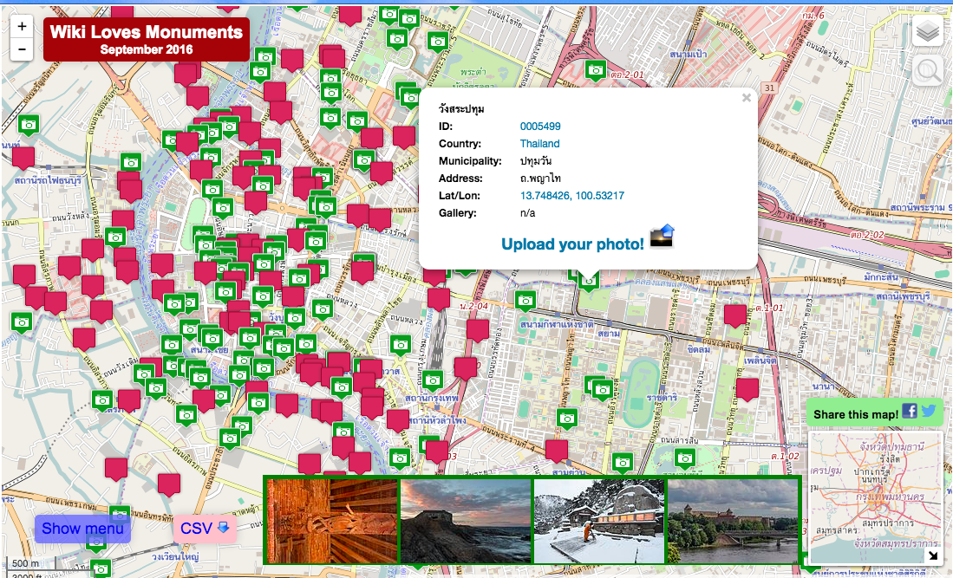The width and height of the screenshot is (953, 578).
Task: Download the CSV file
Action: click(x=205, y=529)
